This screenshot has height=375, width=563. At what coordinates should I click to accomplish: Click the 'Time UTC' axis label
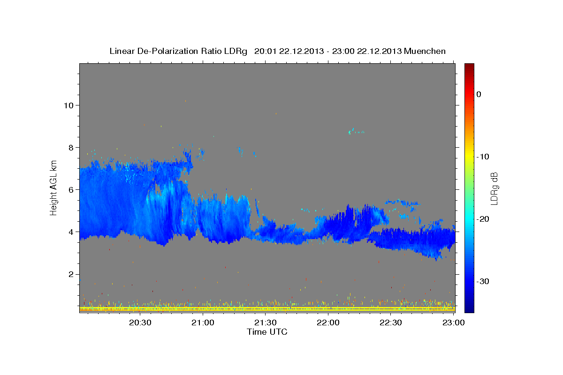(267, 332)
